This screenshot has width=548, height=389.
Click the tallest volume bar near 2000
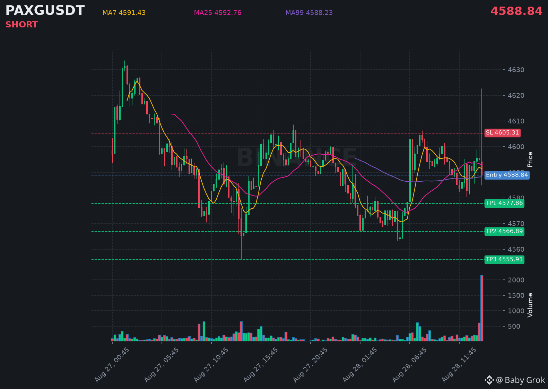[482, 308]
